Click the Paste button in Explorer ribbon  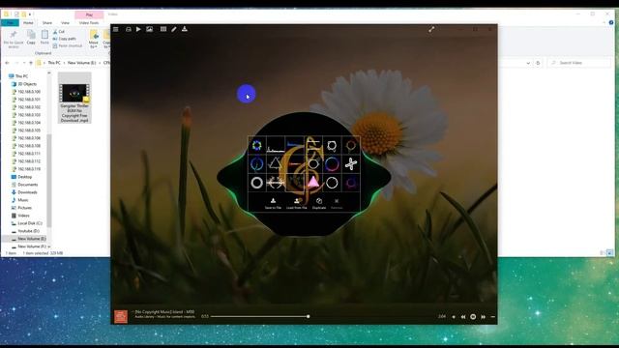[44, 38]
